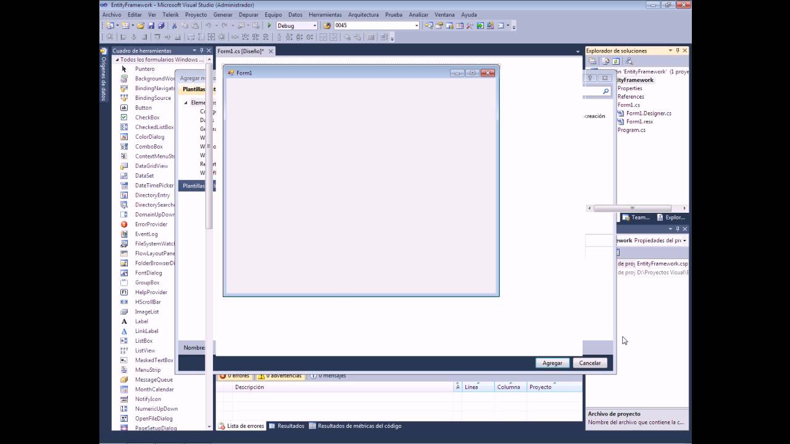Open Propiedades del proyecto object dropdown
The width and height of the screenshot is (790, 444).
[684, 240]
